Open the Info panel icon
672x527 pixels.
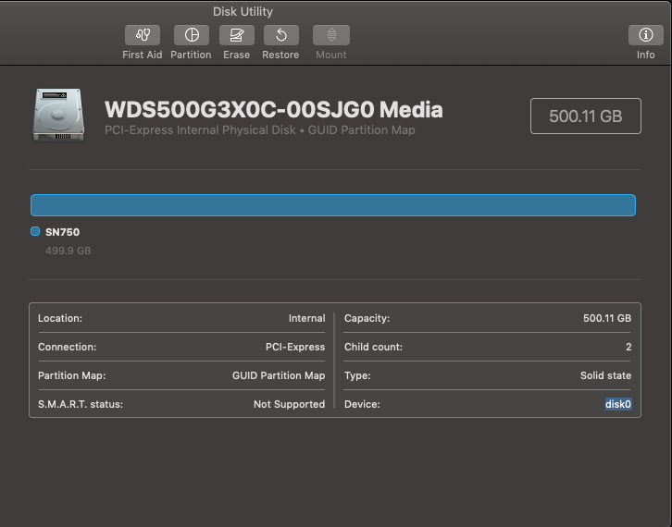pos(645,35)
